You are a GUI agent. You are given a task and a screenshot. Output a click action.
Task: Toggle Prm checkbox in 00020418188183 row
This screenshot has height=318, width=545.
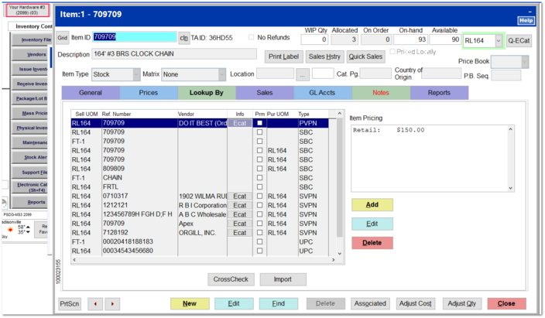click(x=259, y=241)
